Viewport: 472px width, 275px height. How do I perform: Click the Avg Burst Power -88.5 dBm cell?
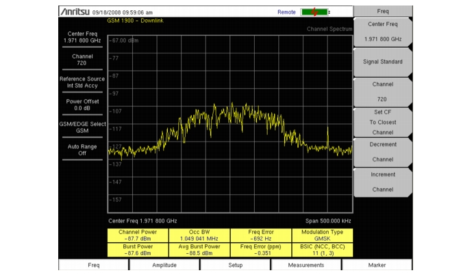click(199, 250)
